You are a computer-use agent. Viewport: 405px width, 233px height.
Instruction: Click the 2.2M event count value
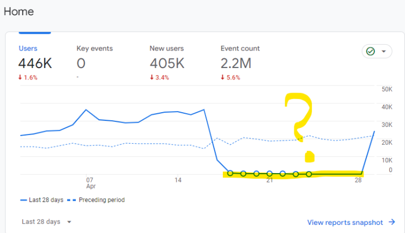[x=236, y=63]
